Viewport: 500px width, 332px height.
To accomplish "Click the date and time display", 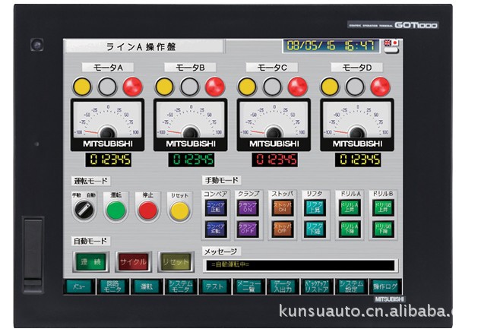I will pos(331,46).
